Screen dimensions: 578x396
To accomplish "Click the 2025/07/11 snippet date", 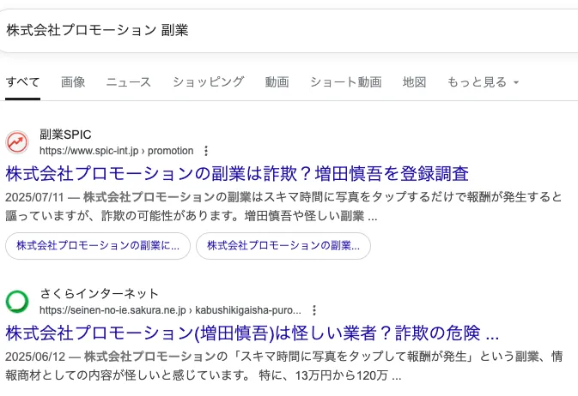I will click(34, 197).
